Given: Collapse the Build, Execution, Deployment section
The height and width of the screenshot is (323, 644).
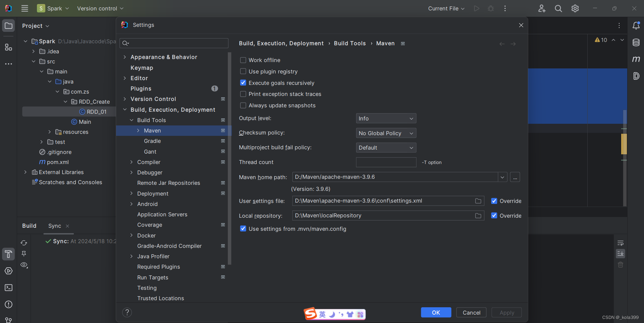Looking at the screenshot, I should (x=125, y=110).
